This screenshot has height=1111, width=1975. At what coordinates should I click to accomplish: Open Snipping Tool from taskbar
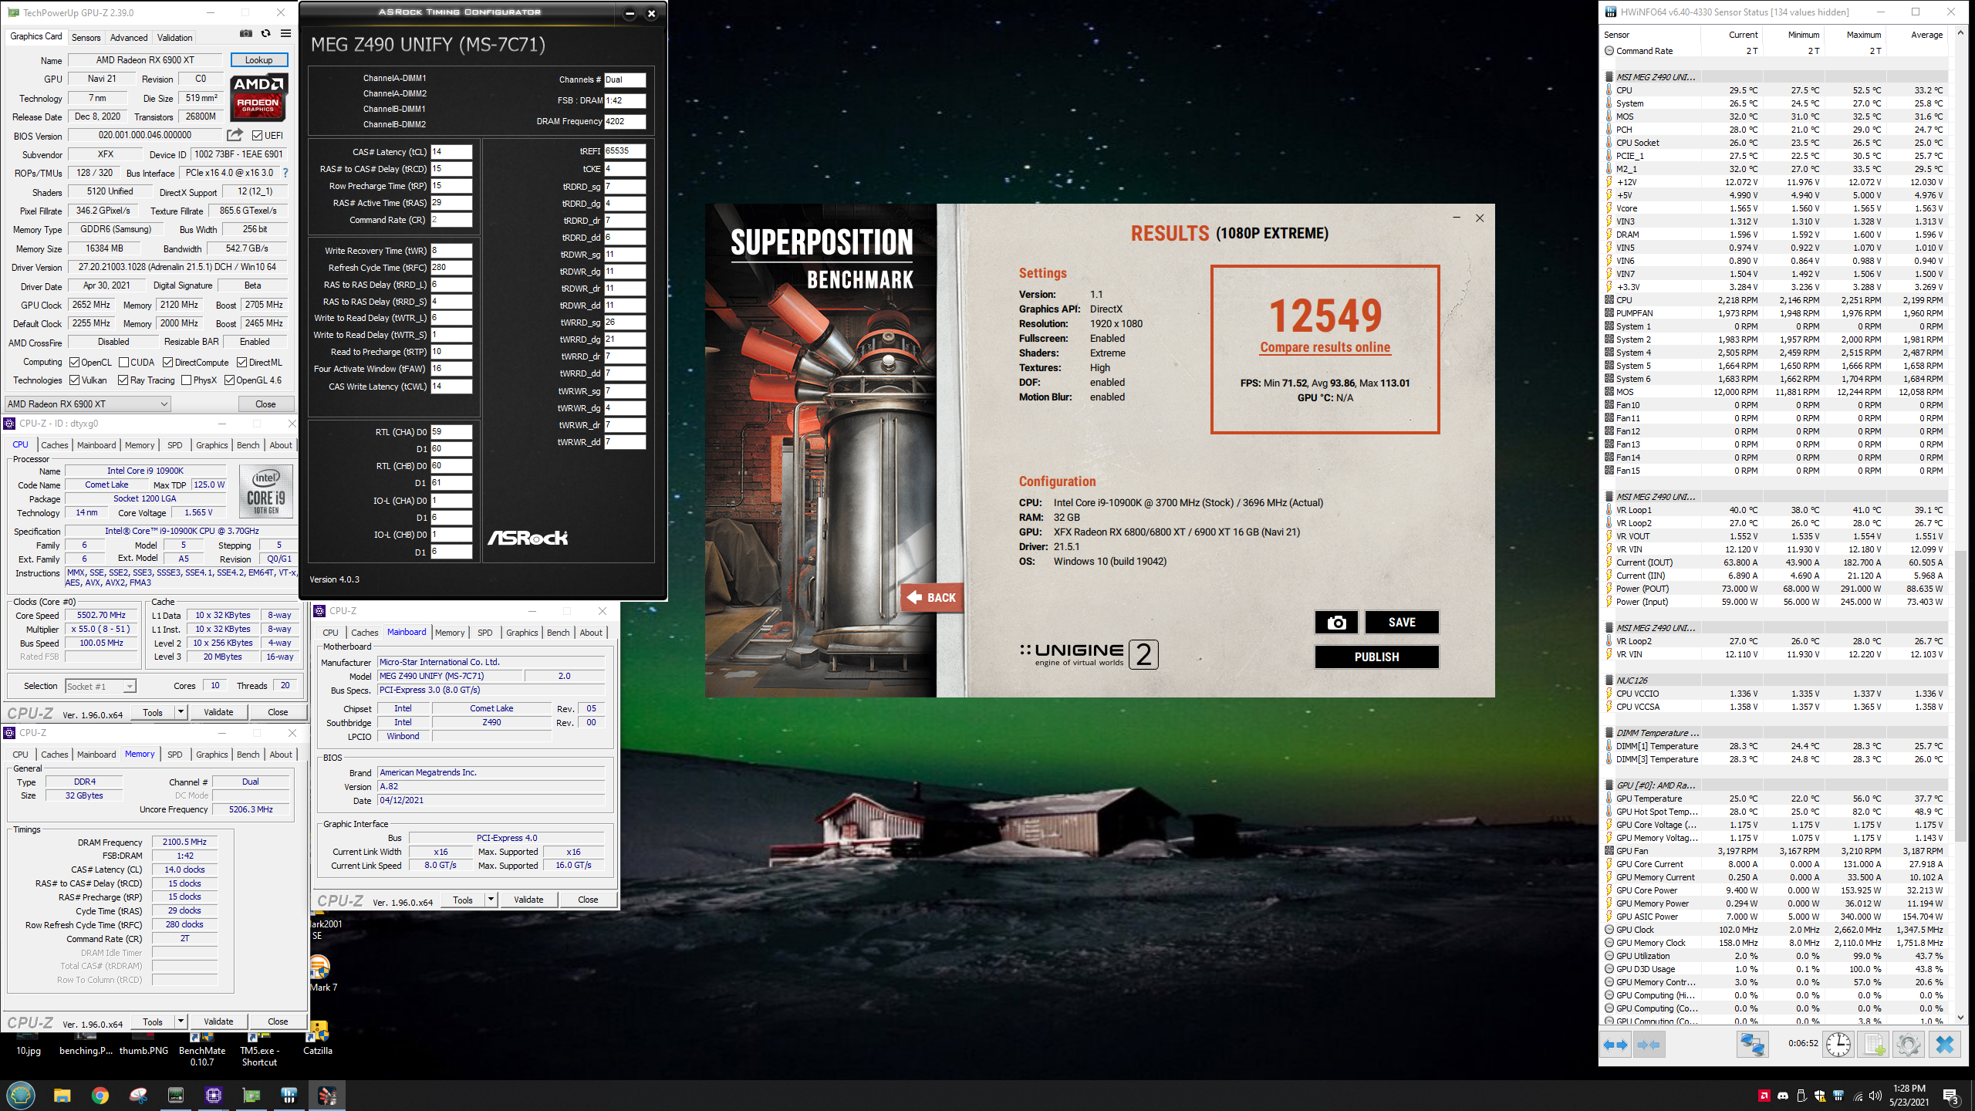pos(138,1096)
